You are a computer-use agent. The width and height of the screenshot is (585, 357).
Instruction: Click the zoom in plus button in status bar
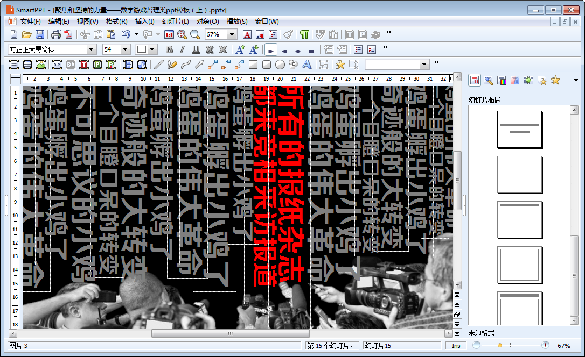[x=546, y=345]
